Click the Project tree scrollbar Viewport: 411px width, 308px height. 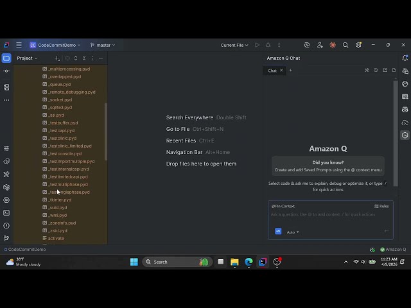coord(106,132)
